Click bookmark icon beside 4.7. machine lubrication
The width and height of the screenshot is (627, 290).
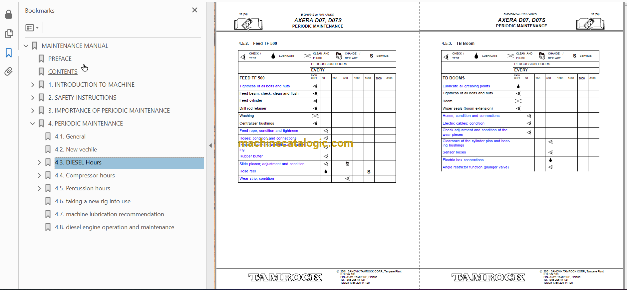pos(48,214)
